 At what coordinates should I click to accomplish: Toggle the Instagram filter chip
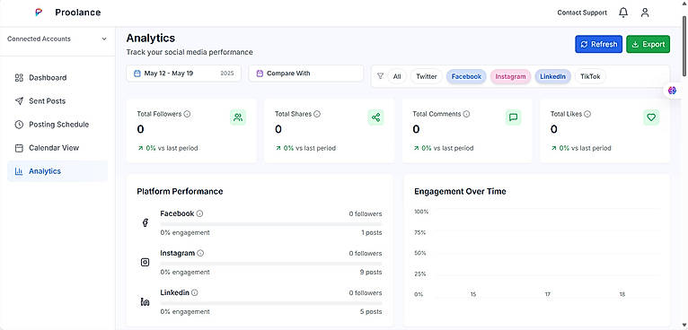click(510, 77)
